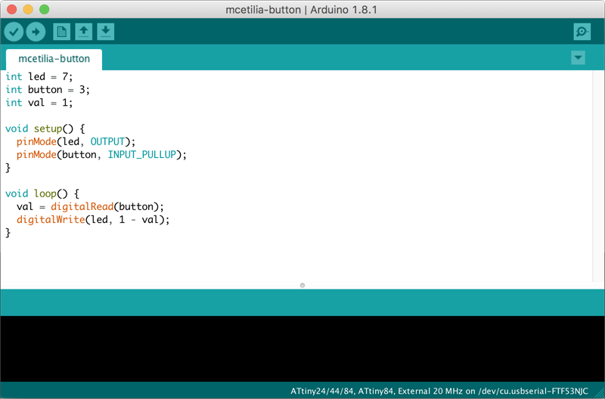Click the green macOS zoom button
The width and height of the screenshot is (605, 399).
tap(45, 9)
